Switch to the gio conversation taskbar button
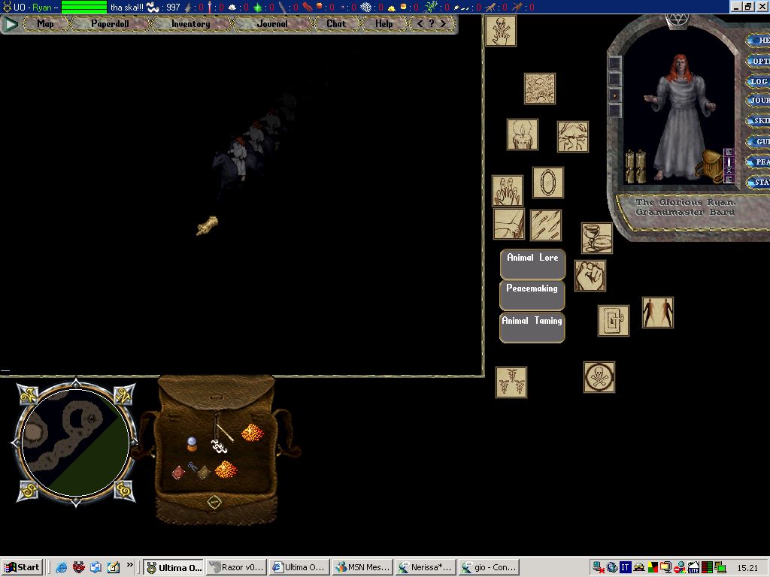 tap(489, 567)
